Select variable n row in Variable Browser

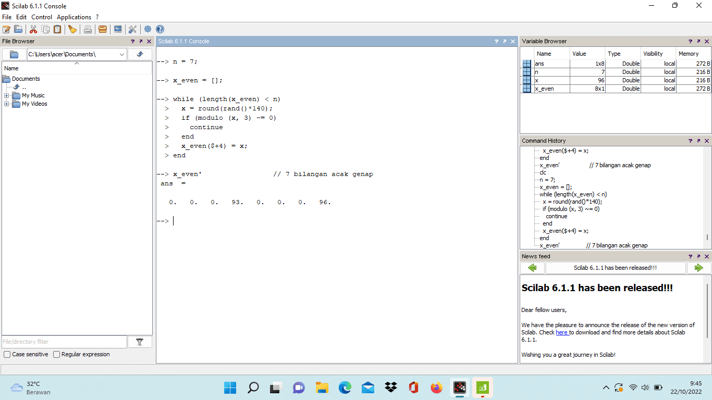point(616,72)
